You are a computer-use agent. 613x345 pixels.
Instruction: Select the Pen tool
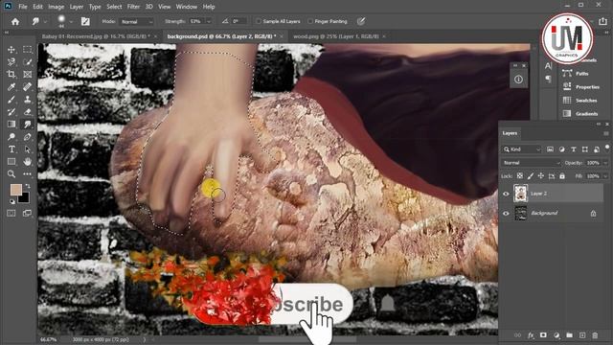pyautogui.click(x=28, y=137)
